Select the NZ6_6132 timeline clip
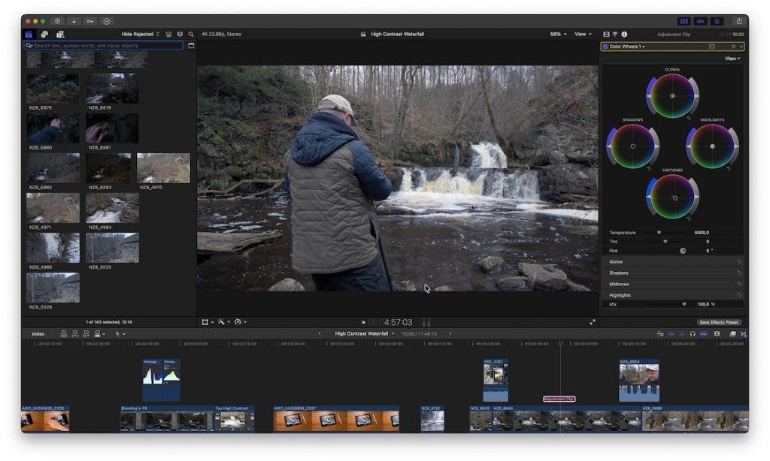 tap(432, 419)
